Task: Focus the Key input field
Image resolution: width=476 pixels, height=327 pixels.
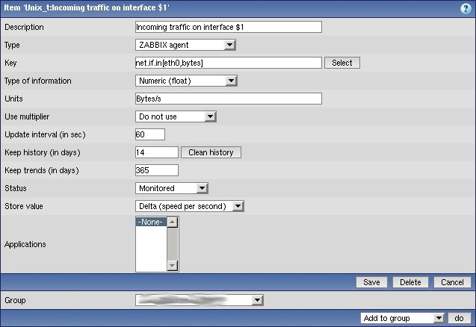Action: coord(228,63)
